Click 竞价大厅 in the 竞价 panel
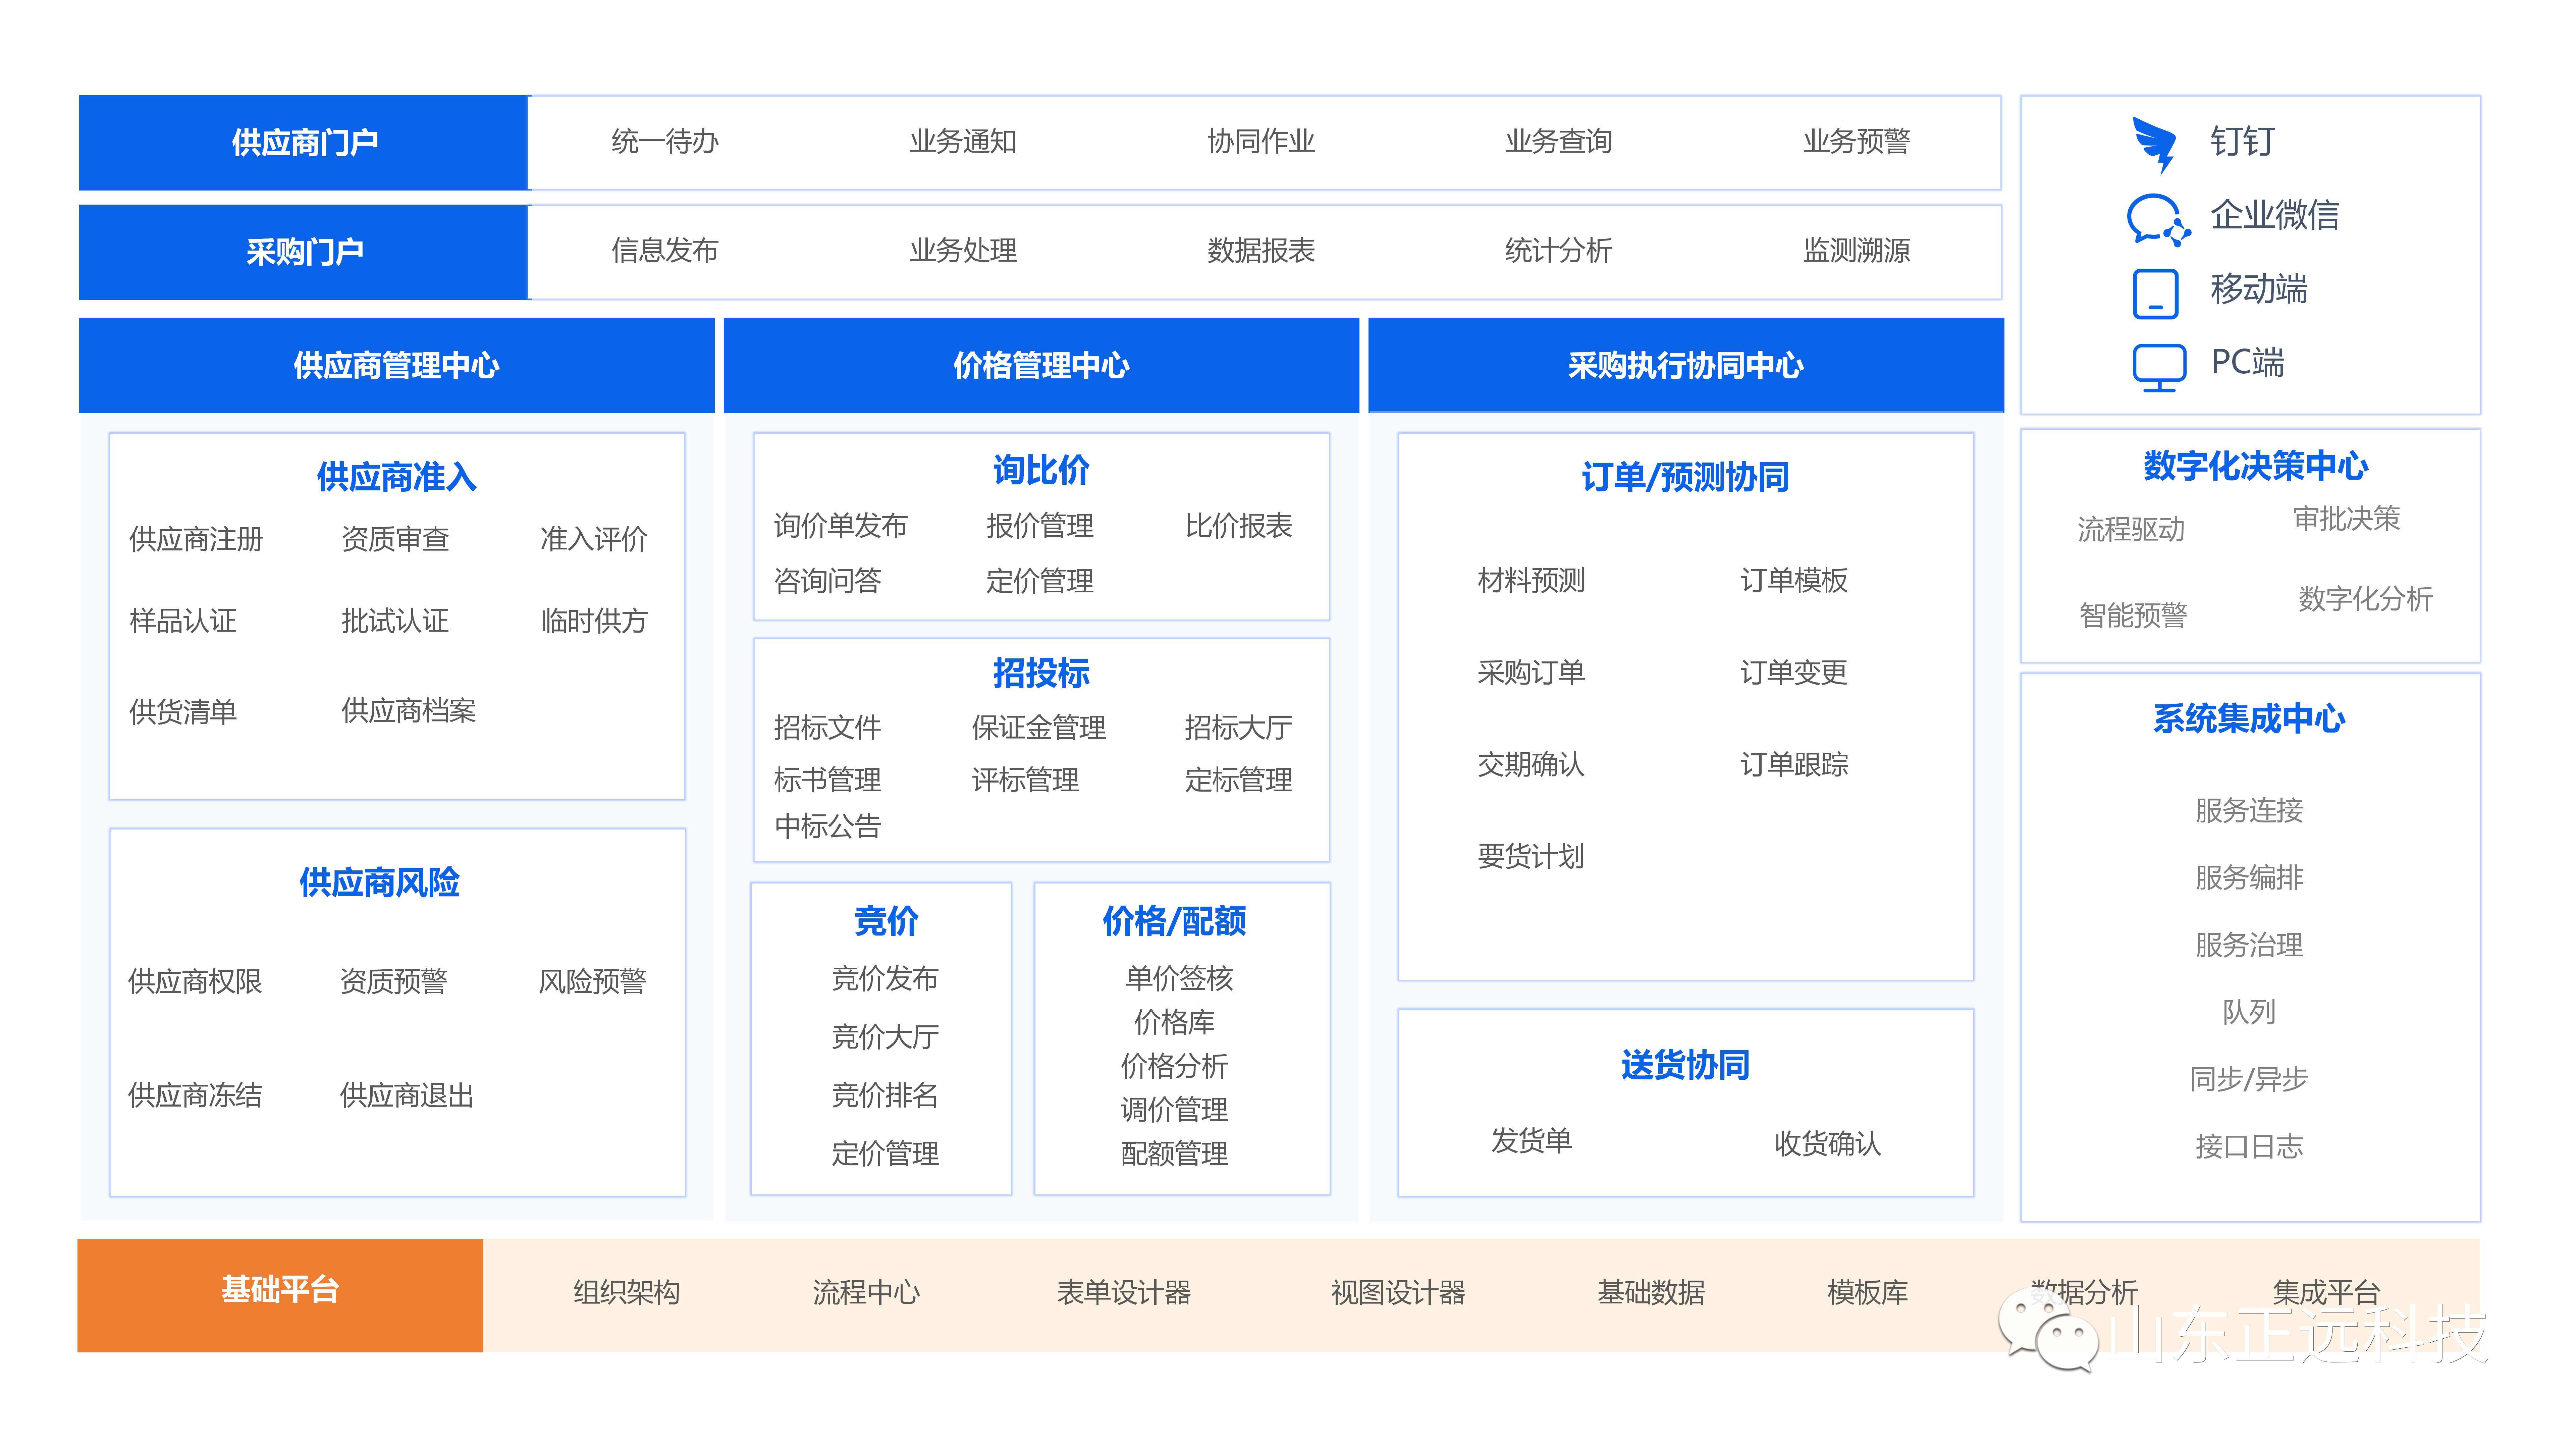Image resolution: width=2576 pixels, height=1449 pixels. pyautogui.click(x=885, y=1037)
